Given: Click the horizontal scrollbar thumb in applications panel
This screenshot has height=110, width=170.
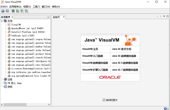Looking at the screenshot, I should [15, 105].
